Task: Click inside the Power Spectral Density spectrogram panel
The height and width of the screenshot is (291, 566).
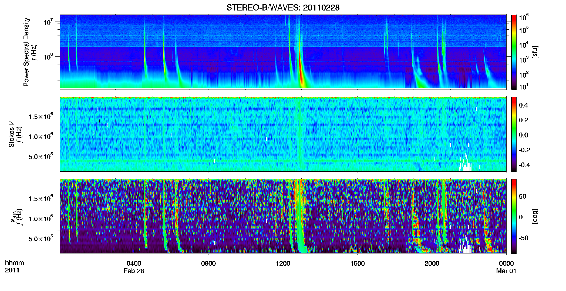Action: (283, 52)
